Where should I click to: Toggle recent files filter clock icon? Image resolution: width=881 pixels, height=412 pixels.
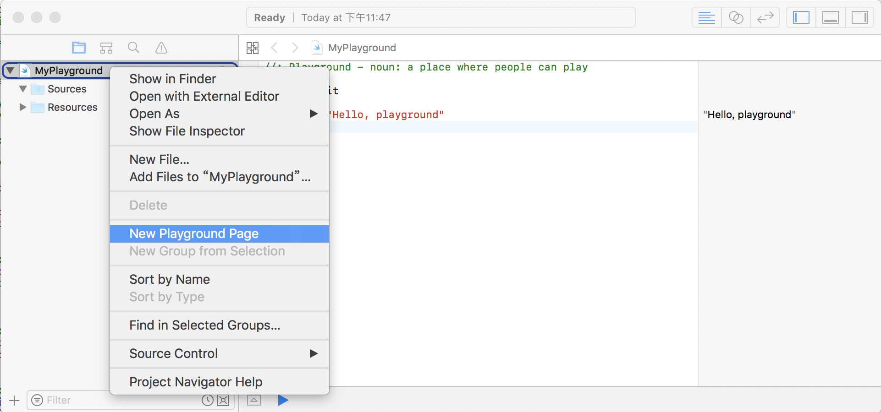[208, 401]
